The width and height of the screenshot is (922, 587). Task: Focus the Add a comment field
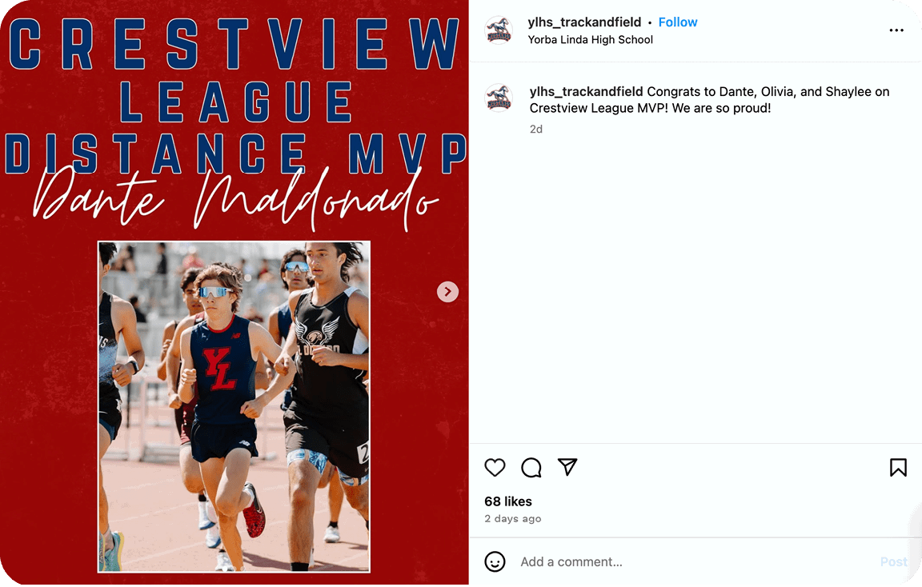(694, 561)
